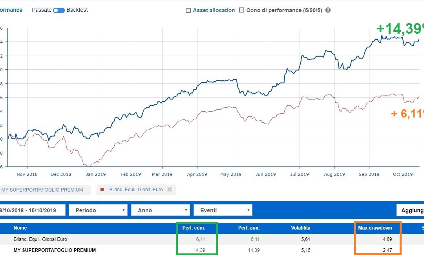Click the red Bilanc. Equil. color swatch

pyautogui.click(x=102, y=190)
